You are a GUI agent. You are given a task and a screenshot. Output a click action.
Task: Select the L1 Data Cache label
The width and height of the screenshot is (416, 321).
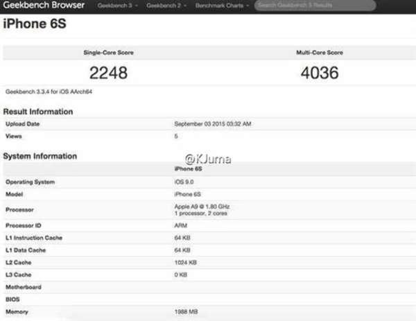[26, 250]
